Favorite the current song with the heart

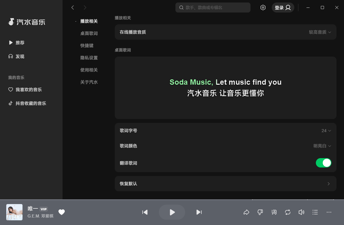[x=62, y=212]
